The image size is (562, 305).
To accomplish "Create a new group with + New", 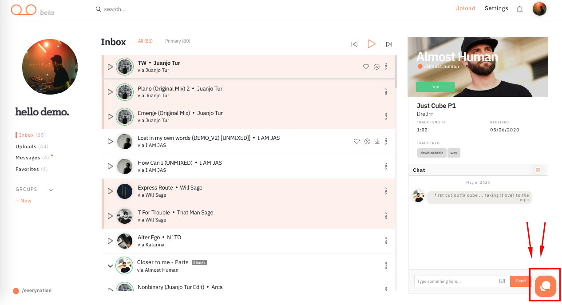I will (24, 201).
